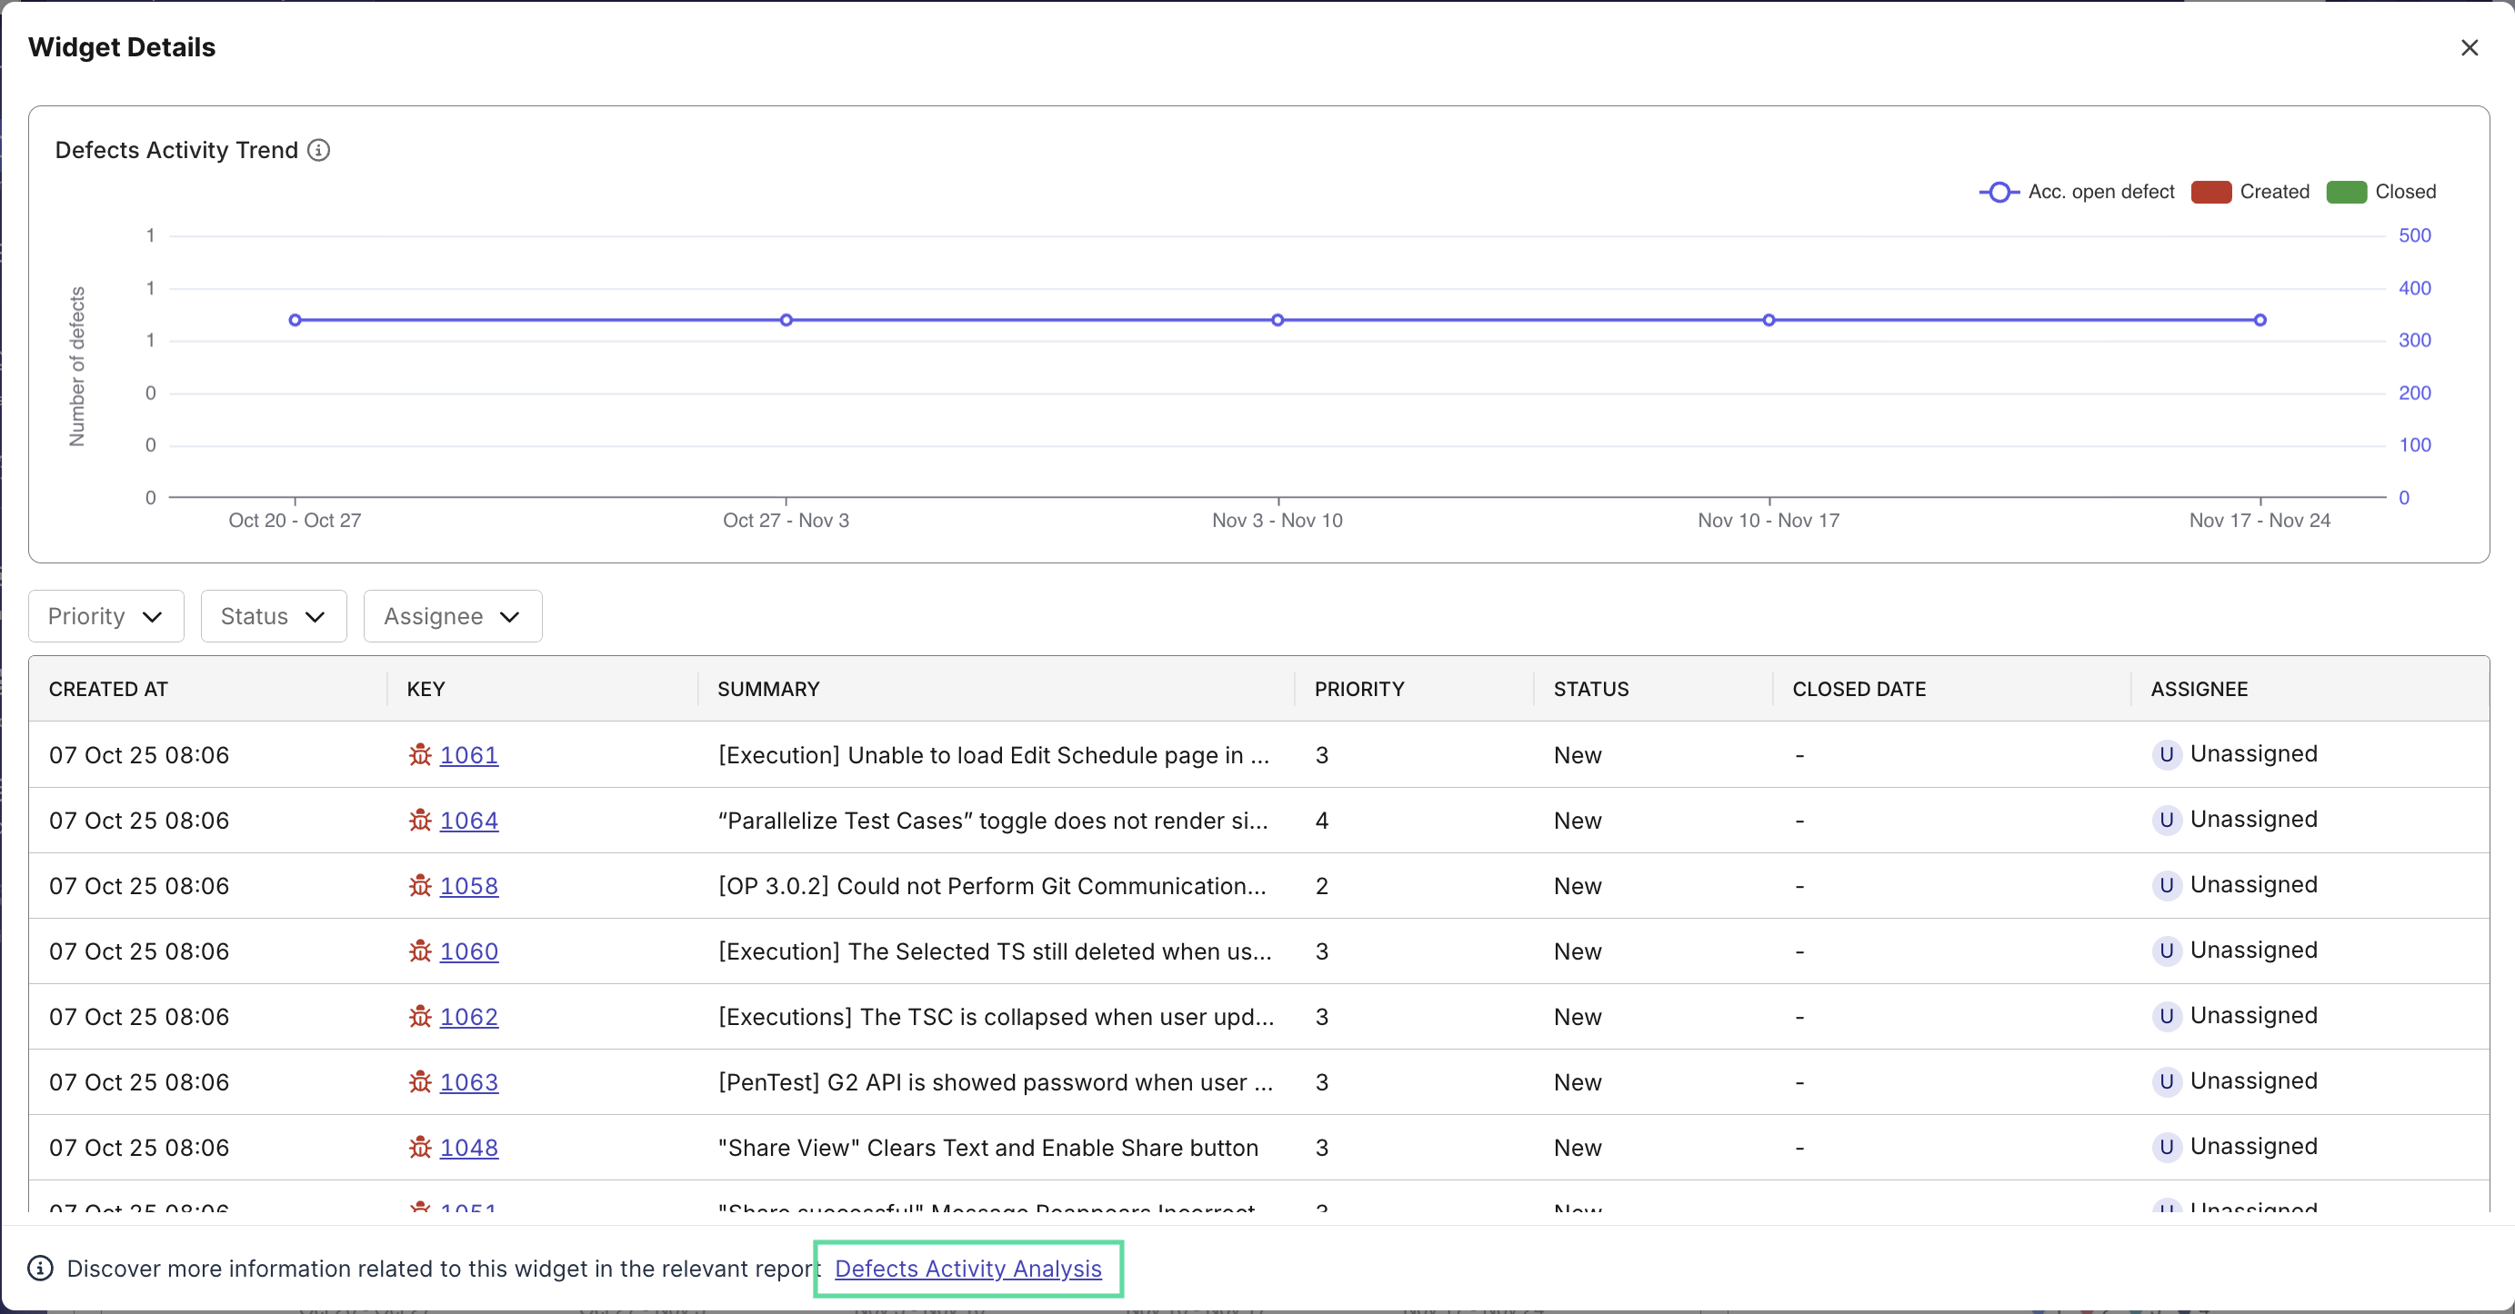The height and width of the screenshot is (1314, 2515).
Task: Open the Priority filter dropdown
Action: pos(105,615)
